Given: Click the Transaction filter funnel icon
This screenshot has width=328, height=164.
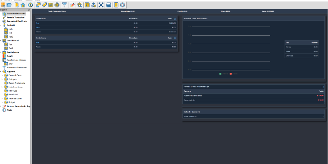Looking at the screenshot, I should [x=64, y=5].
